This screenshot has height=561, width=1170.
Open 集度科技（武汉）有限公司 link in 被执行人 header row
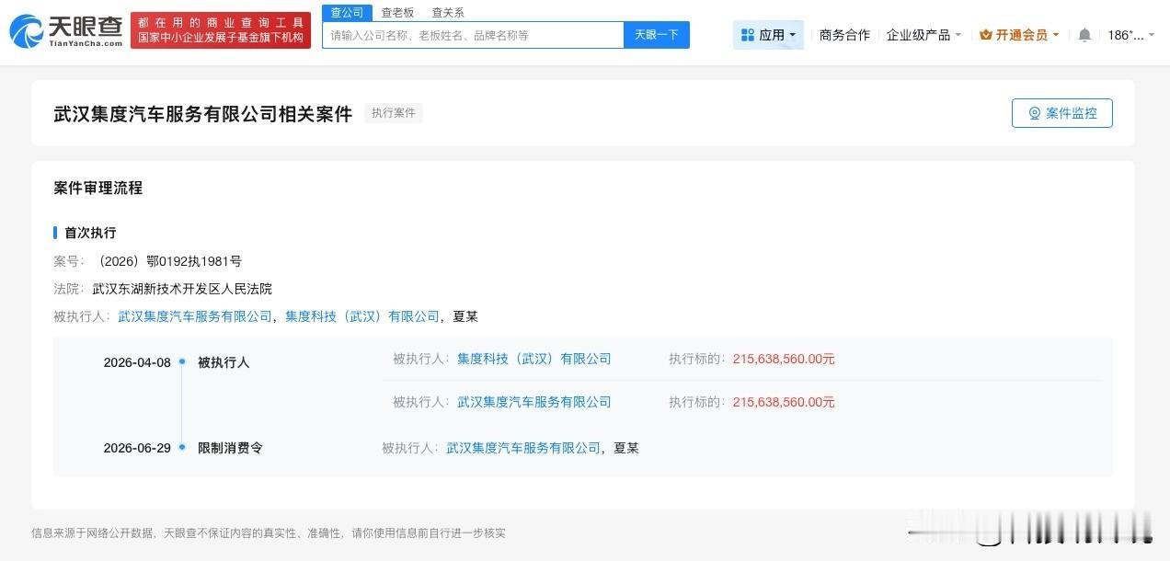click(362, 316)
